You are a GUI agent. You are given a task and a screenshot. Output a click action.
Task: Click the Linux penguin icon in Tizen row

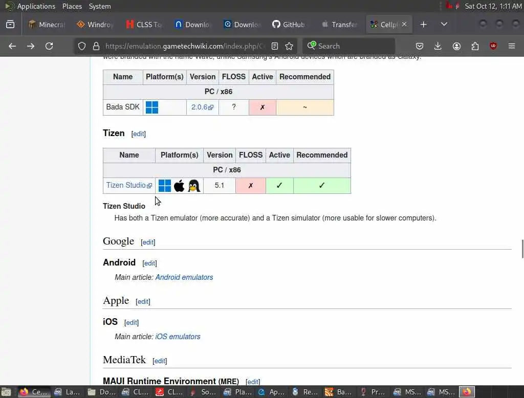coord(194,186)
